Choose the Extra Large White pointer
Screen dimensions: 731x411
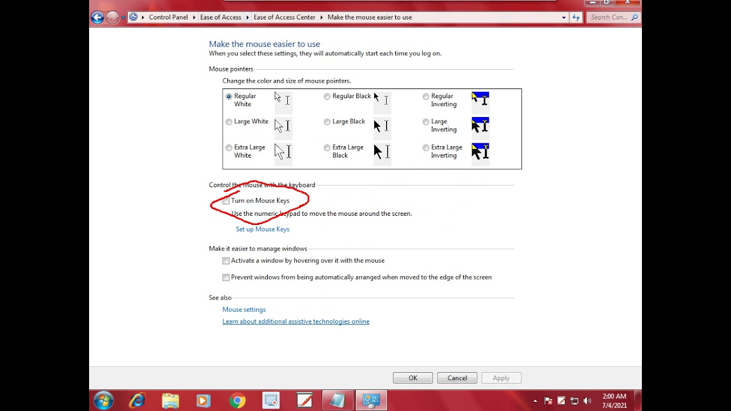[229, 148]
